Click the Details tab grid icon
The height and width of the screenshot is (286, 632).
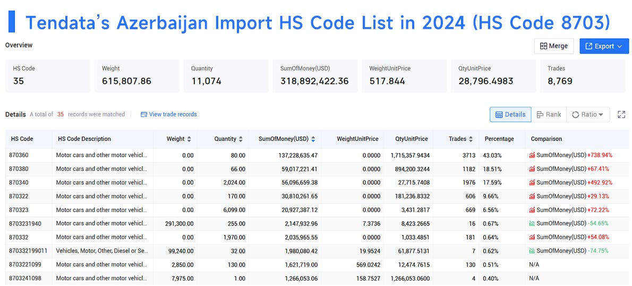pyautogui.click(x=499, y=115)
